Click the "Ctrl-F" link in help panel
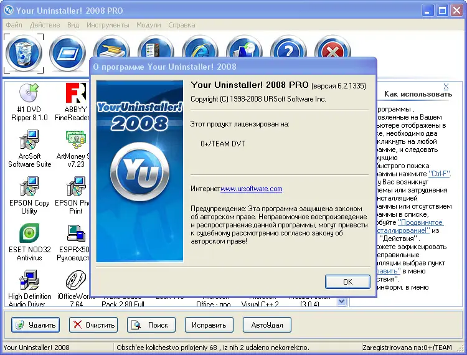The width and height of the screenshot is (467, 355). point(439,174)
